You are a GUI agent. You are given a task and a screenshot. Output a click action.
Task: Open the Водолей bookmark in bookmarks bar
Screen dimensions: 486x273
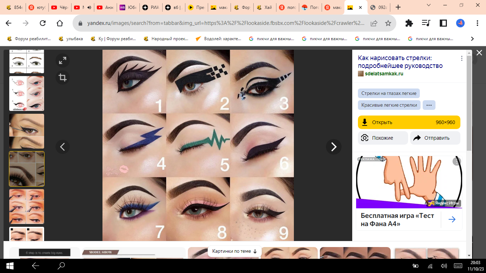coord(218,39)
